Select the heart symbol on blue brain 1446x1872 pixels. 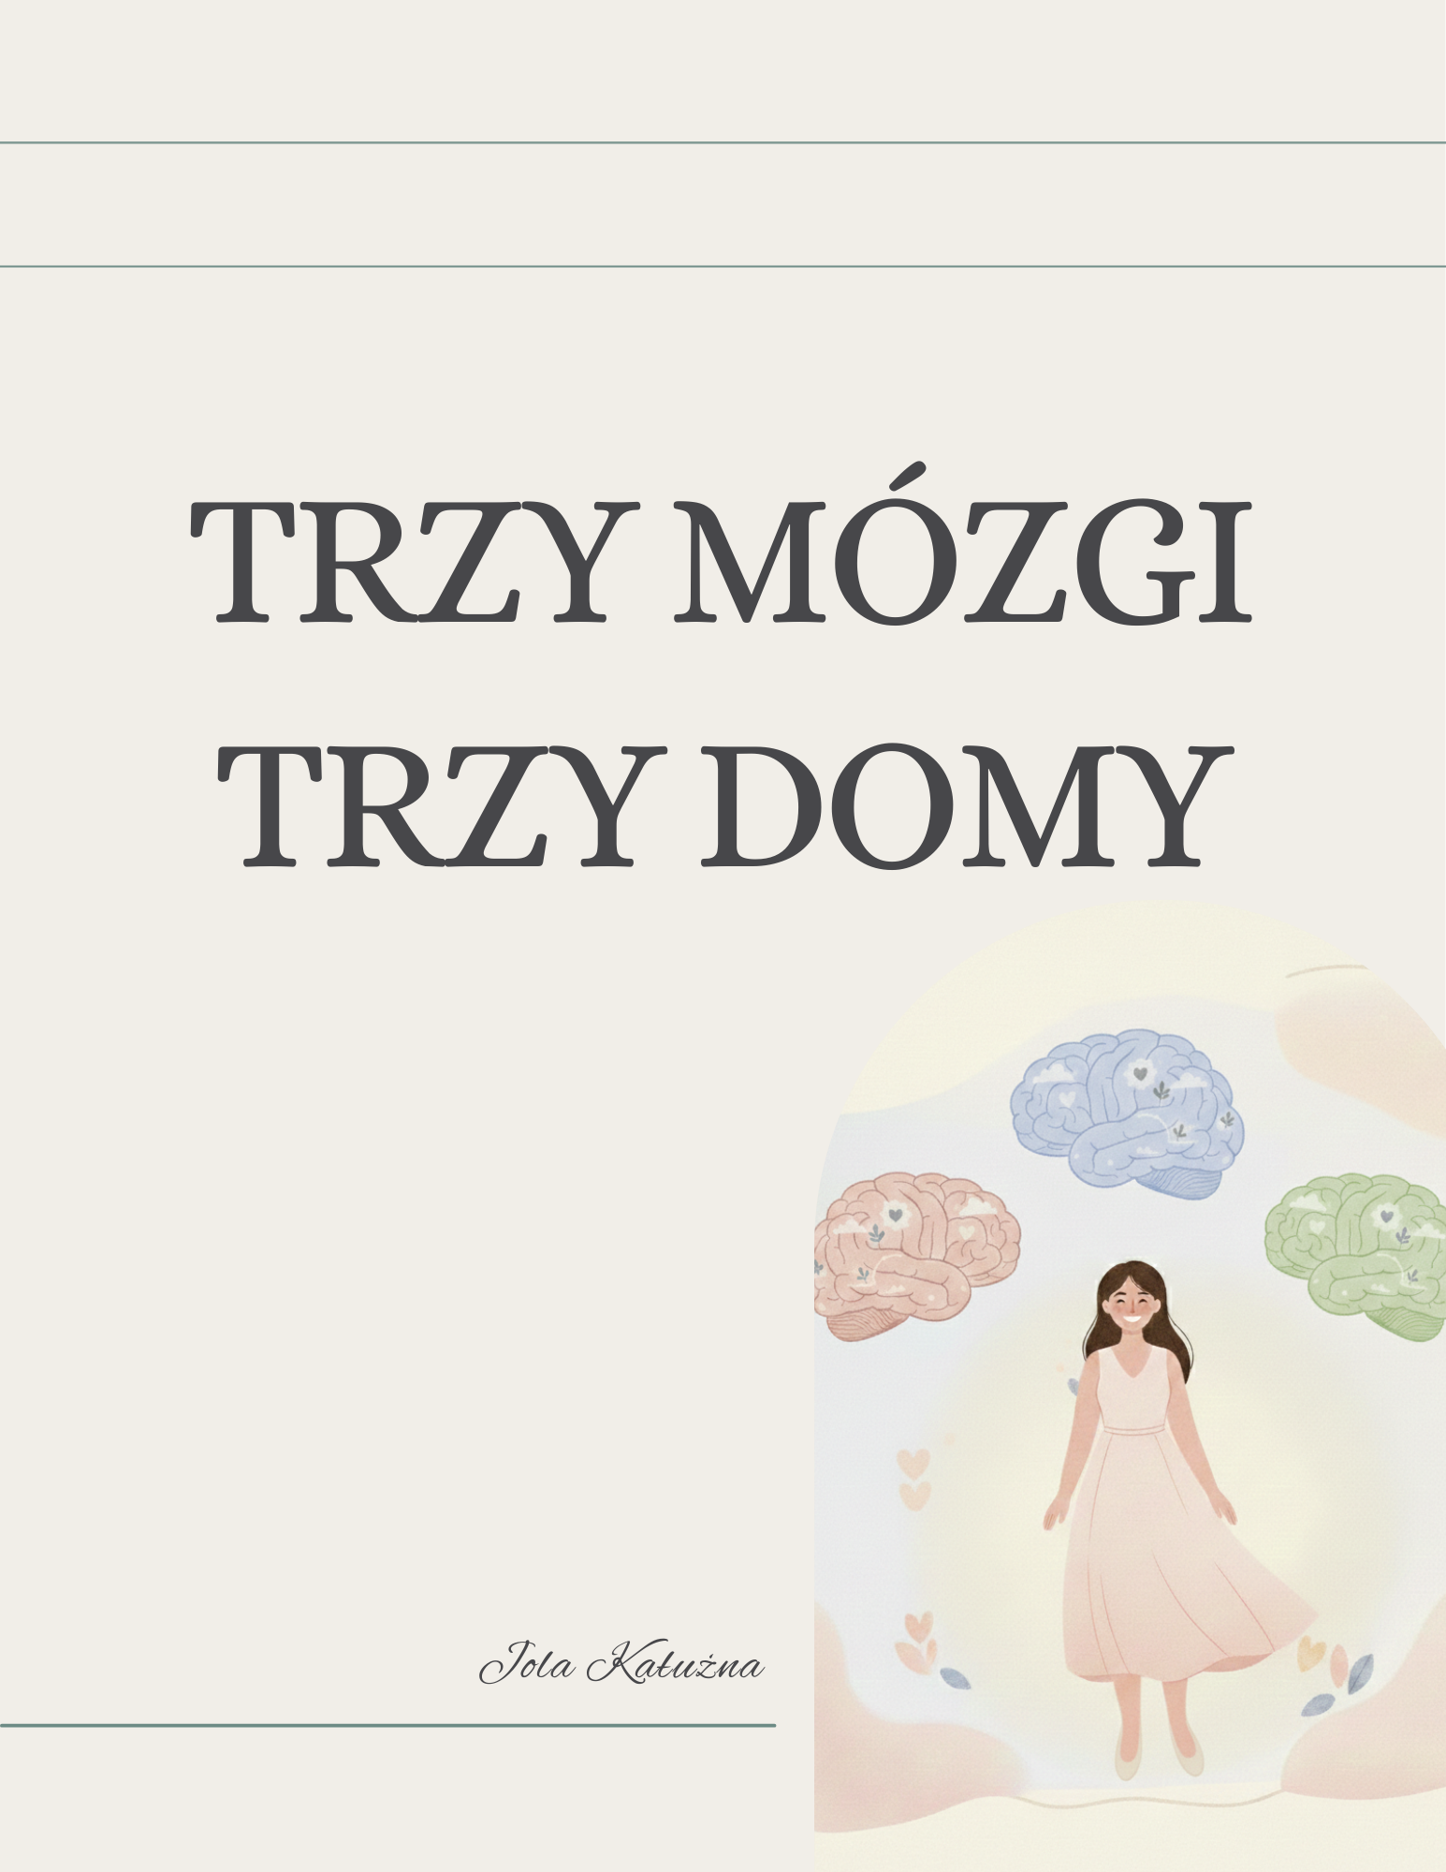pos(1139,1073)
